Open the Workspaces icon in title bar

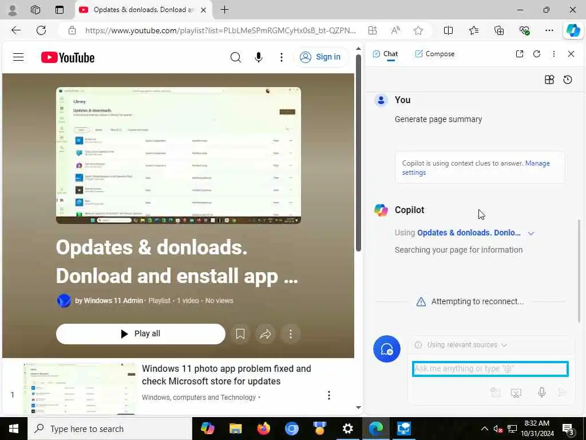click(35, 10)
